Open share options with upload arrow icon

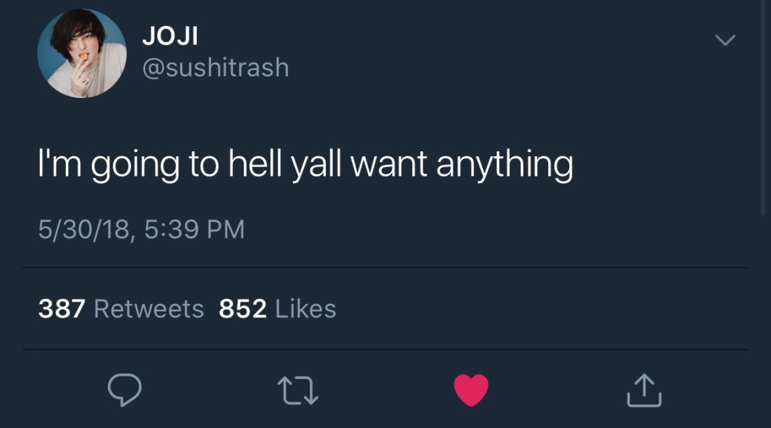tap(644, 390)
